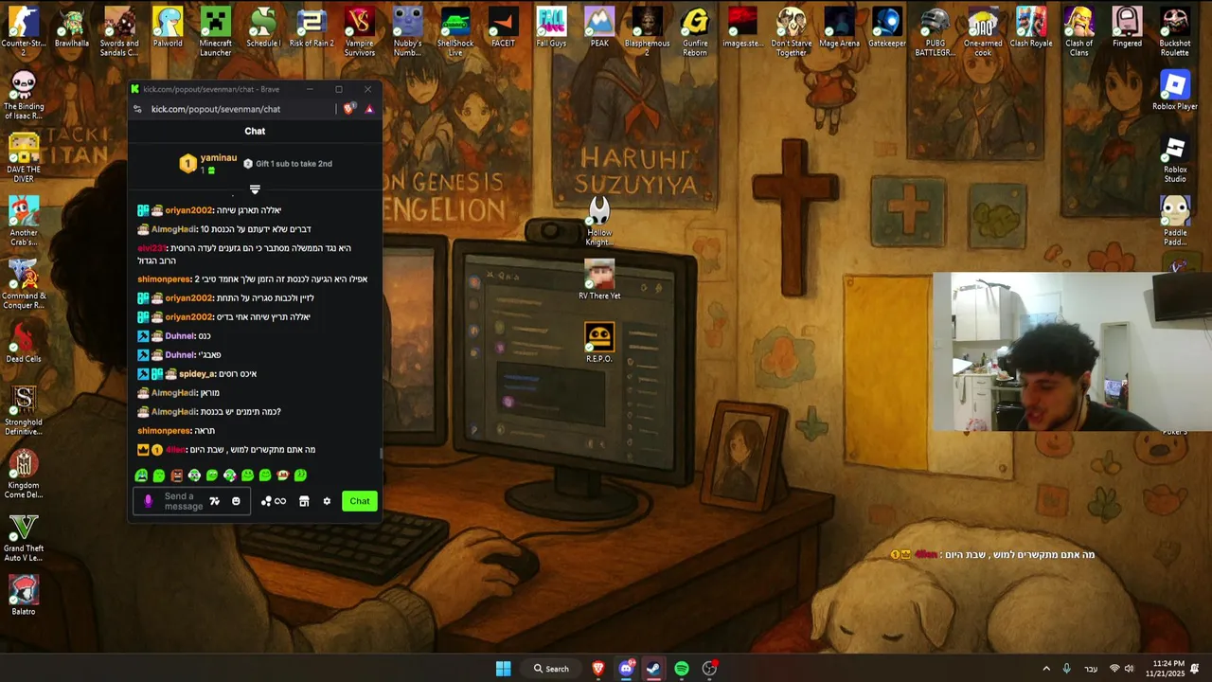1212x682 pixels.
Task: Select the RV There Yet desktop icon
Action: point(599,279)
